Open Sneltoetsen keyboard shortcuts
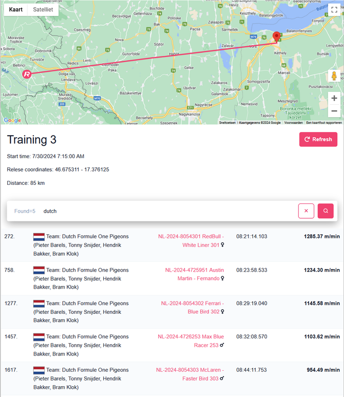344x397 pixels. tap(227, 123)
